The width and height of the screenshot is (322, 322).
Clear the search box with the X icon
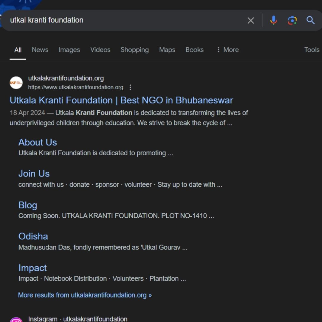pyautogui.click(x=250, y=20)
